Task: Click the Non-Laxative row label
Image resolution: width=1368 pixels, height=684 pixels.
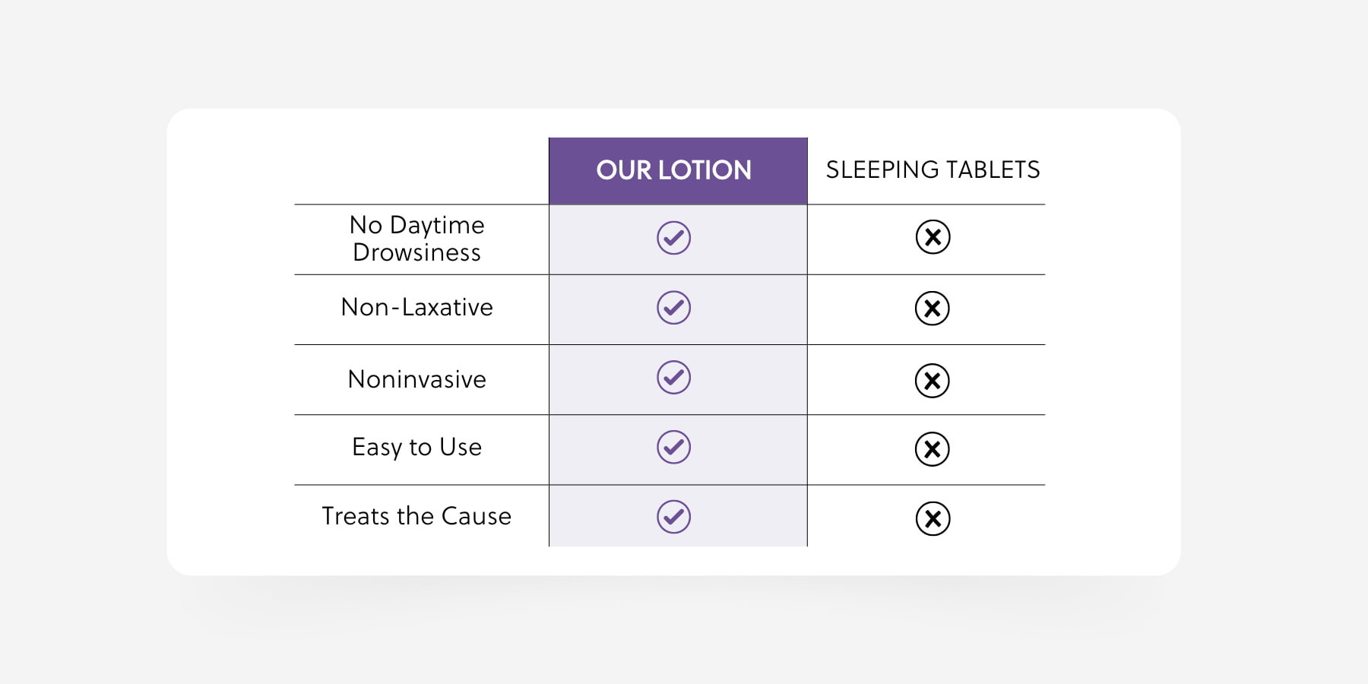Action: pos(417,307)
